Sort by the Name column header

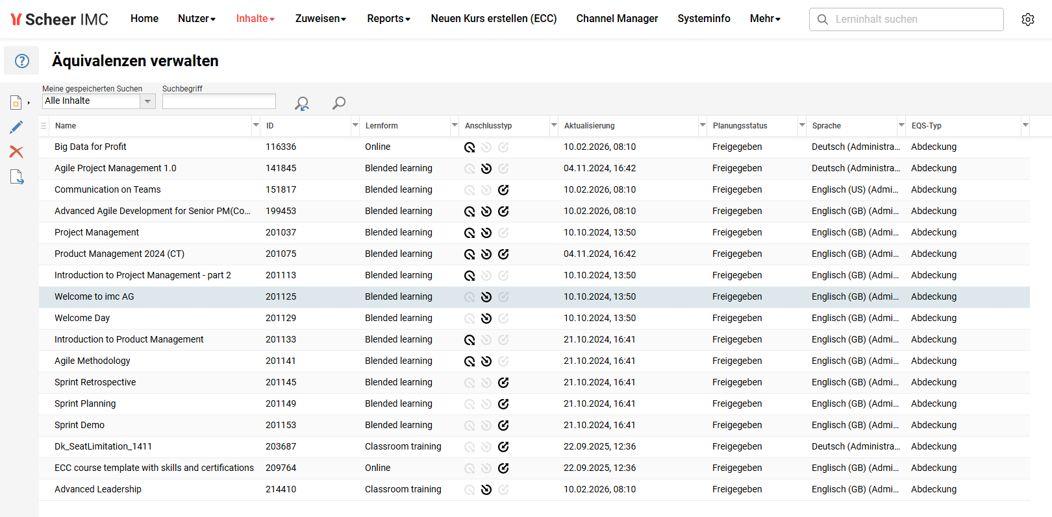(x=66, y=126)
